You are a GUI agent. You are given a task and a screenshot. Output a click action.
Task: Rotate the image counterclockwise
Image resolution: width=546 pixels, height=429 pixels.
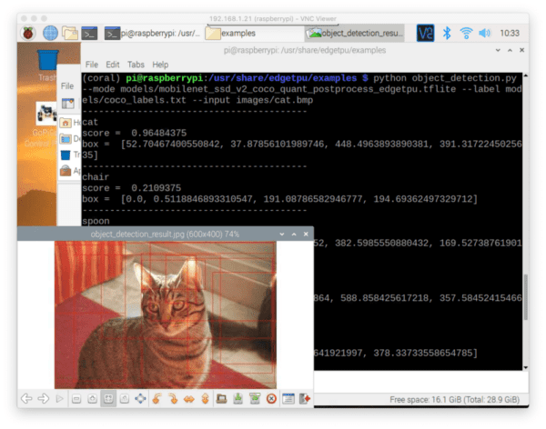click(x=157, y=398)
